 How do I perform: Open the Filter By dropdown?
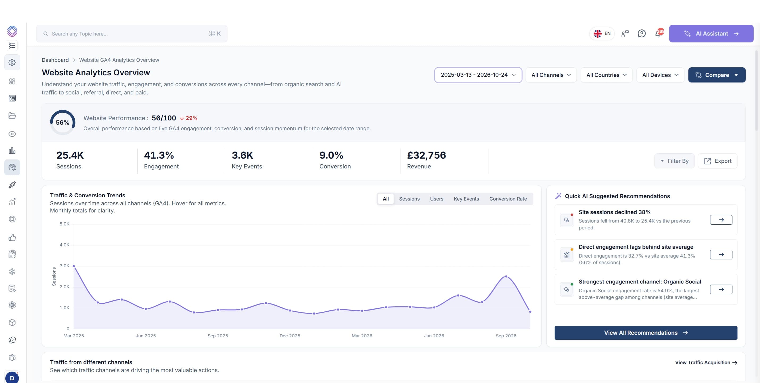[674, 161]
